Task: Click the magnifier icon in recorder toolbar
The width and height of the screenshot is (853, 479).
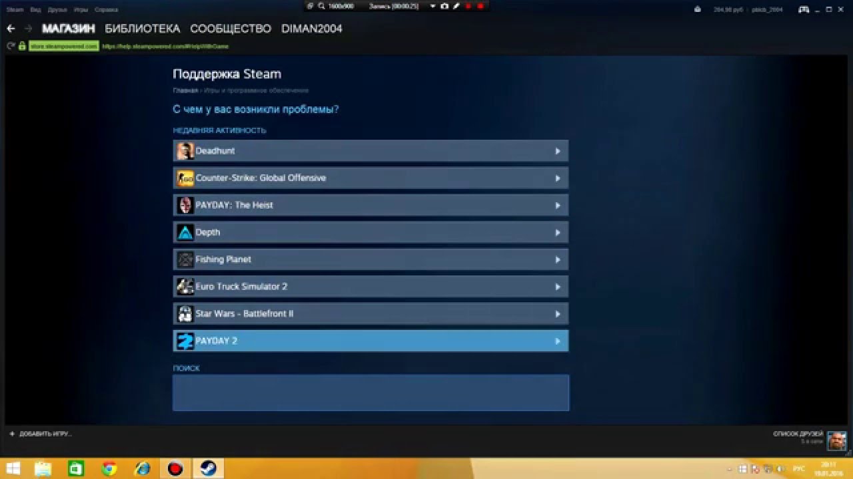Action: click(321, 6)
